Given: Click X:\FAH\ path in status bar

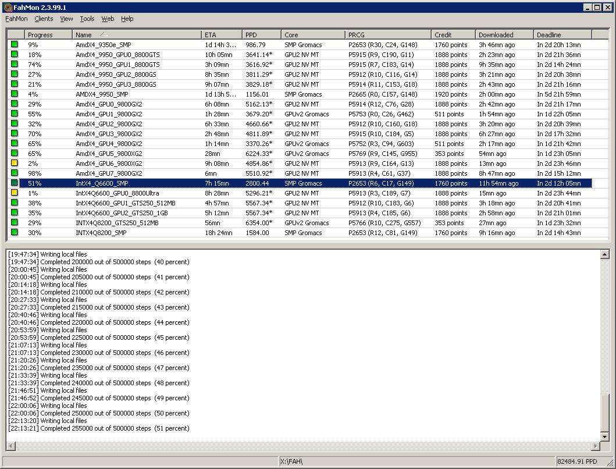Looking at the screenshot, I should coord(291,461).
